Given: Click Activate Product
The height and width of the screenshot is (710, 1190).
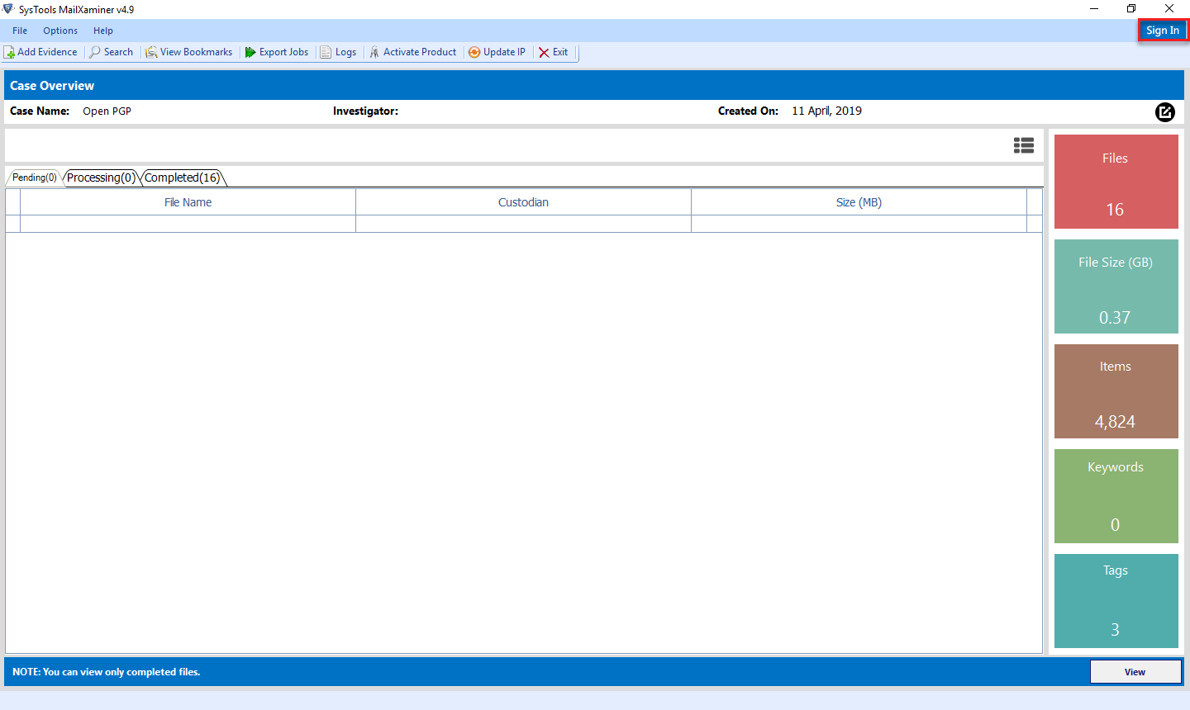Looking at the screenshot, I should coord(412,52).
